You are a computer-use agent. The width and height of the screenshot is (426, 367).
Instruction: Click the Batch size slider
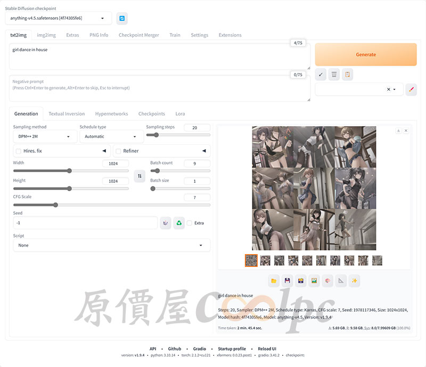(181, 189)
